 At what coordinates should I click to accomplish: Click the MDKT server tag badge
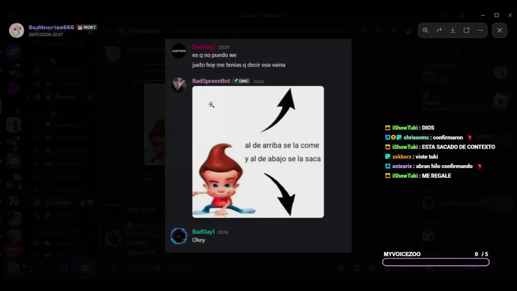tap(87, 27)
